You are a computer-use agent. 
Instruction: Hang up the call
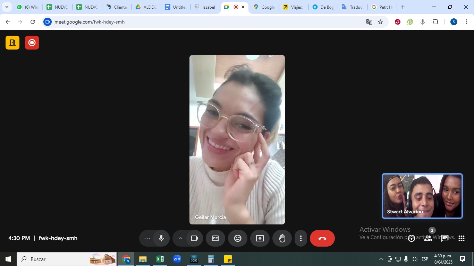(x=322, y=238)
